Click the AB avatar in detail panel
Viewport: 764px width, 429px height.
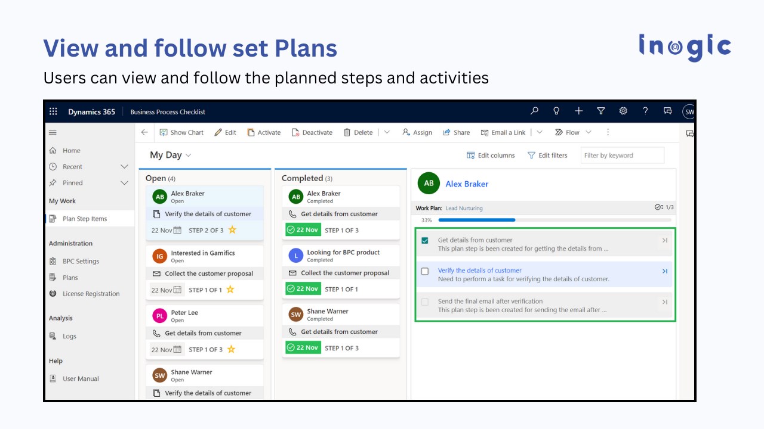pos(429,184)
